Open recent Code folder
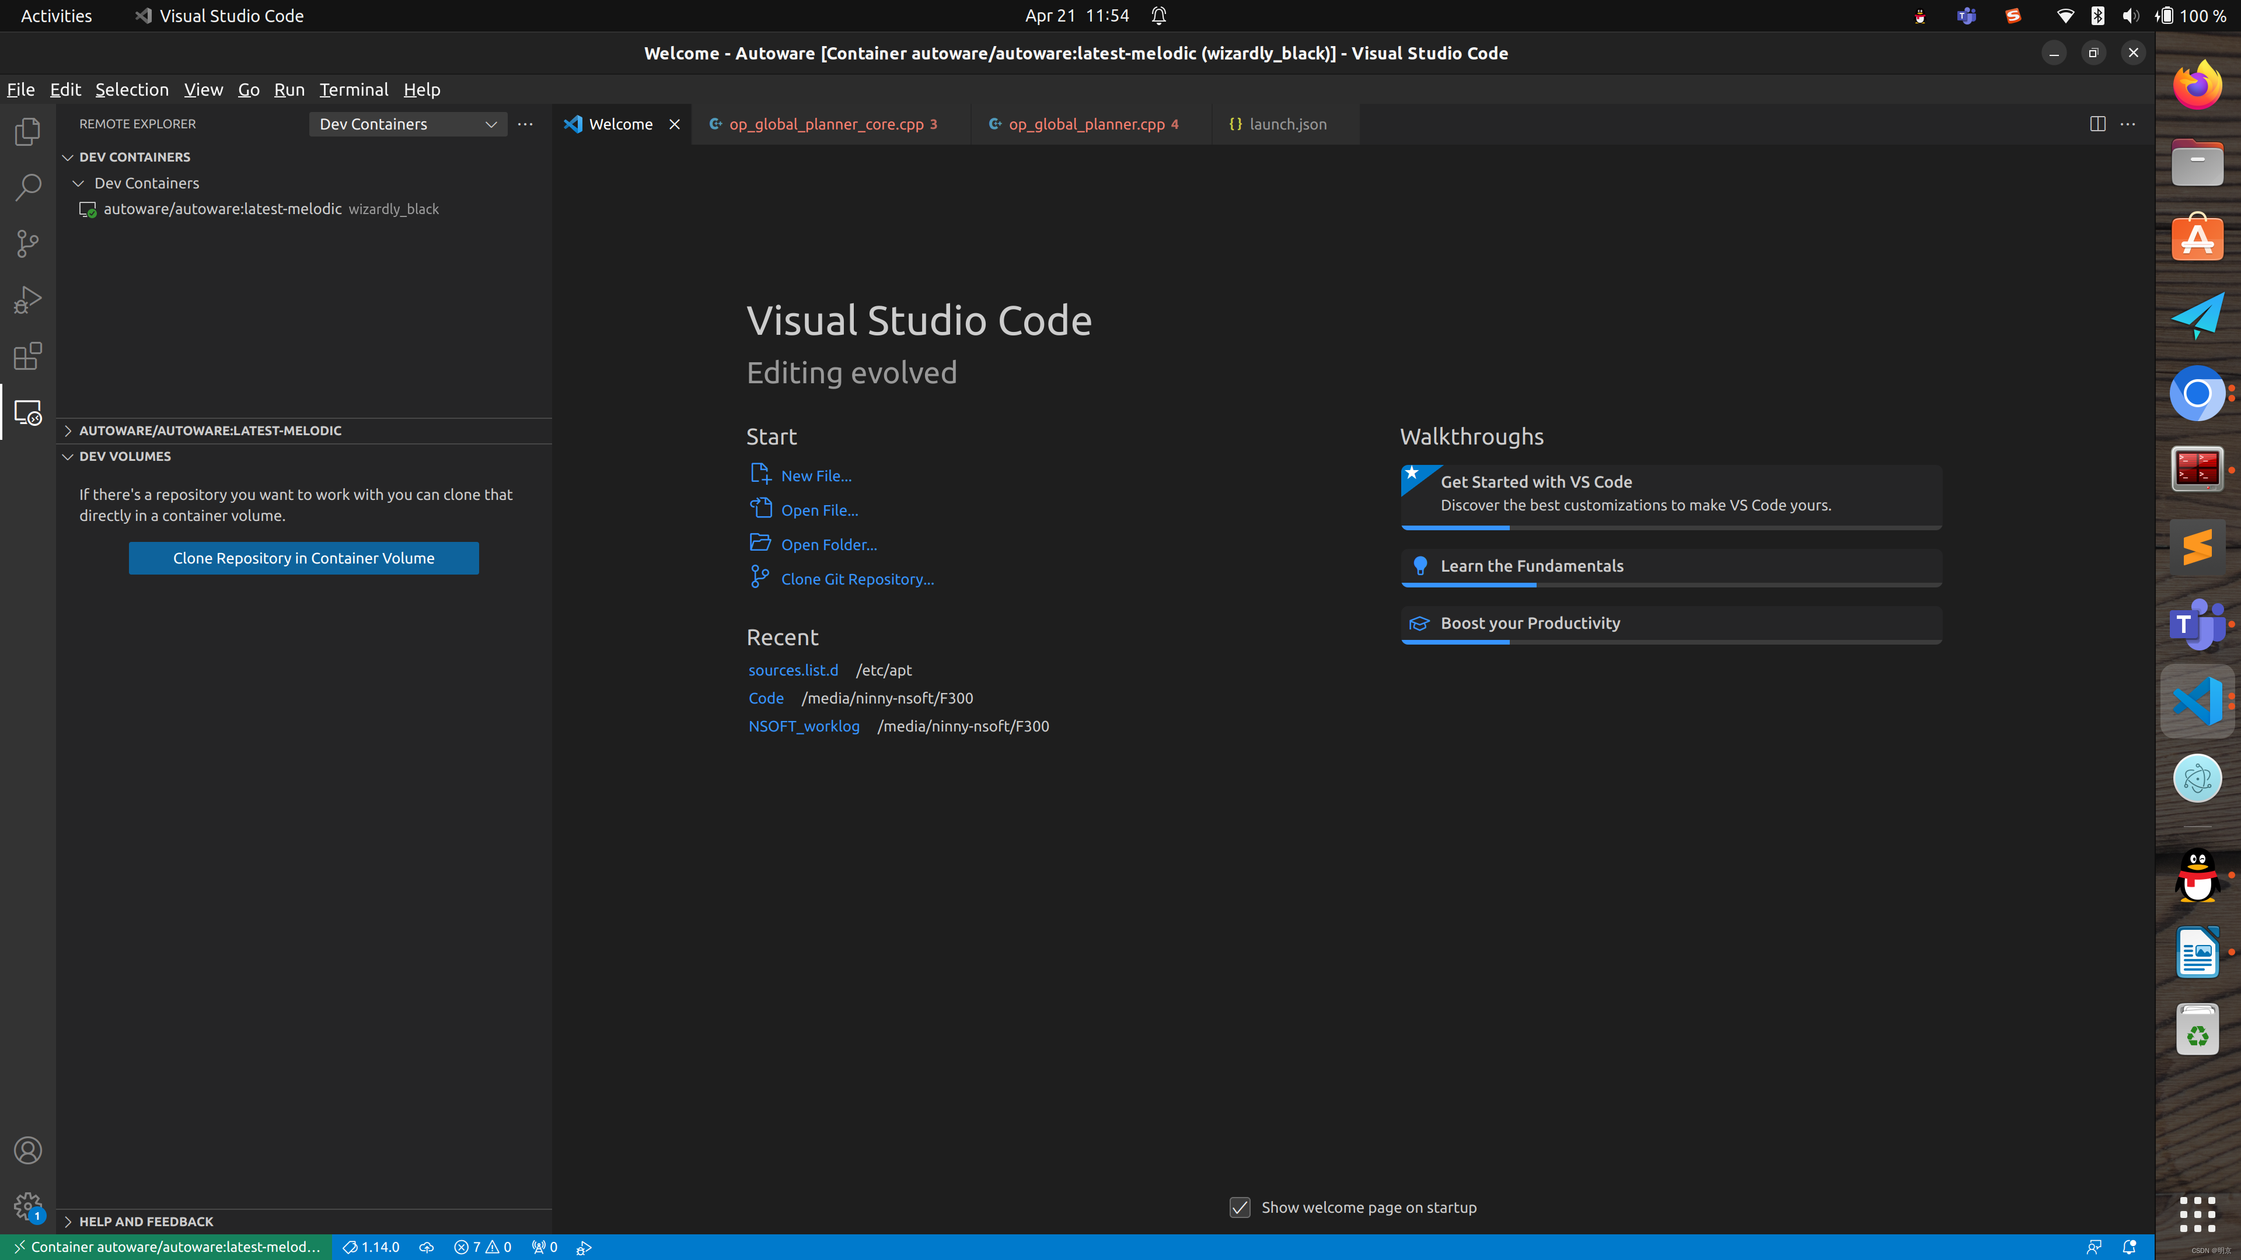2241x1260 pixels. click(766, 698)
